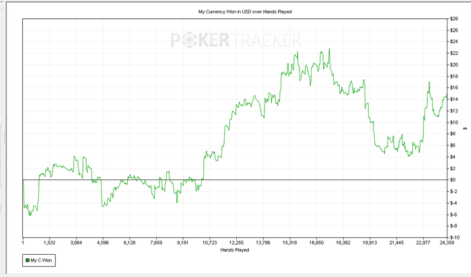Click the final x-axis tick label '24,359'
This screenshot has height=277, width=471.
[447, 243]
